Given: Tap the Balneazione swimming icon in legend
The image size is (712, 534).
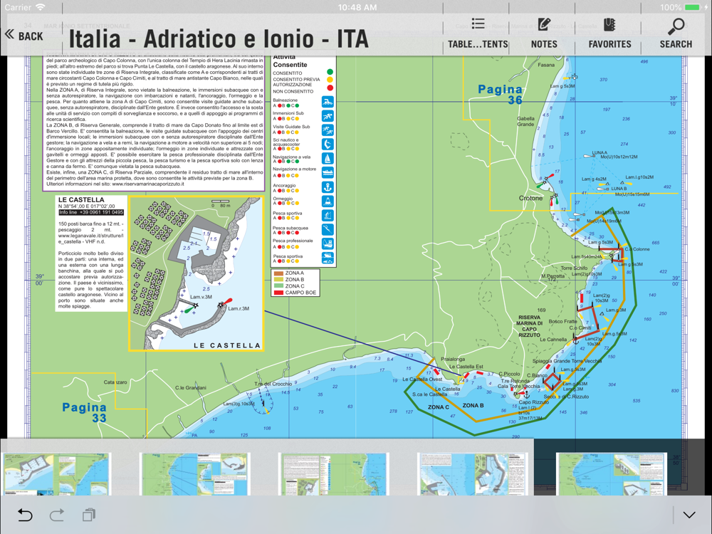Looking at the screenshot, I should pos(328,102).
